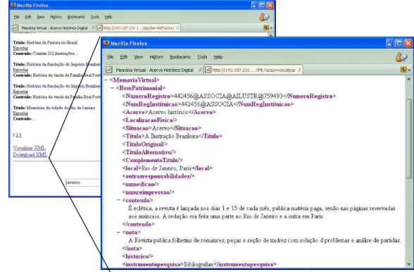Image resolution: width=414 pixels, height=272 pixels.
Task: Switch to Memória Virtual tab in front window
Action: pos(154,70)
